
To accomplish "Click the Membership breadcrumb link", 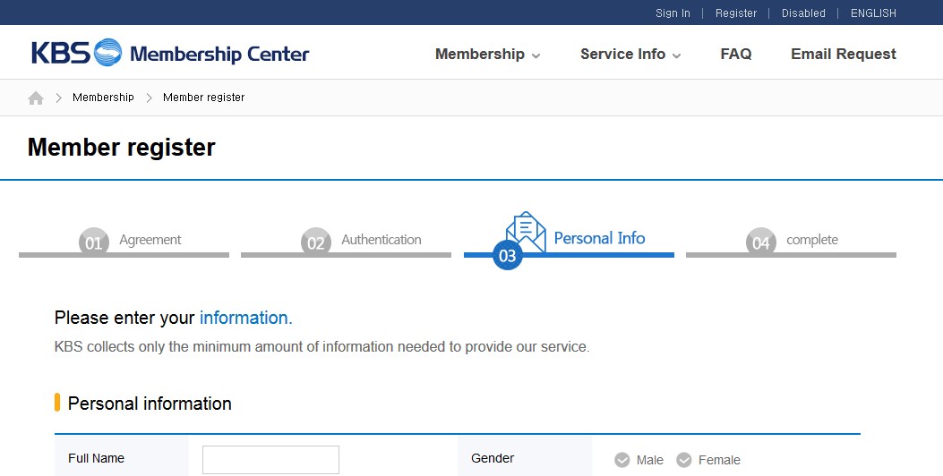I will pos(103,98).
